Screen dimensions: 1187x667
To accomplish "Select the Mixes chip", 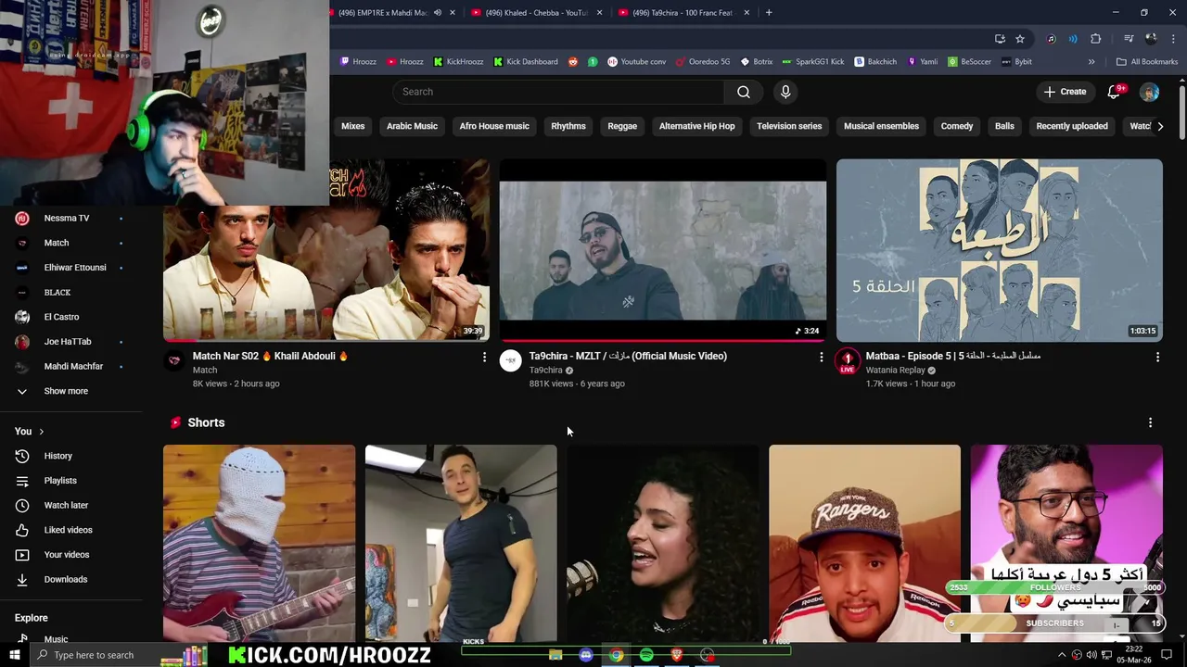I will 352,126.
